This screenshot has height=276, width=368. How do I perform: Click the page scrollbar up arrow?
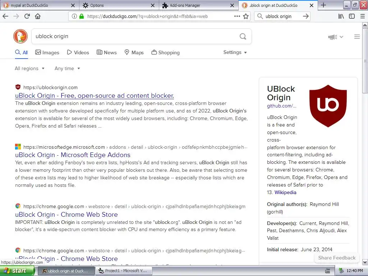(365, 26)
